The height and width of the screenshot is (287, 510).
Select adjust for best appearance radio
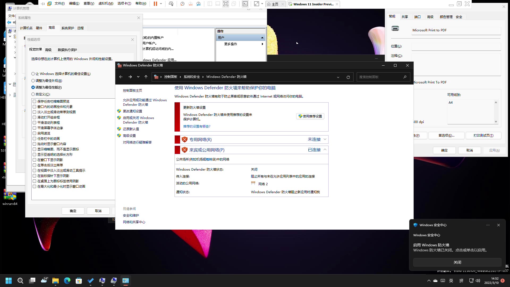point(33,81)
